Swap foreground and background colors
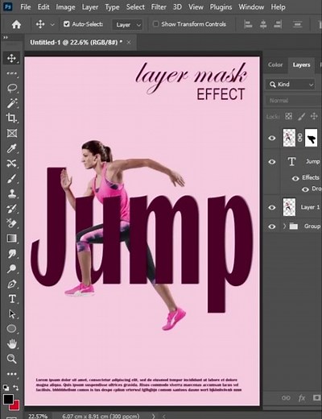Viewport: 322px width, 419px height. coord(16,388)
